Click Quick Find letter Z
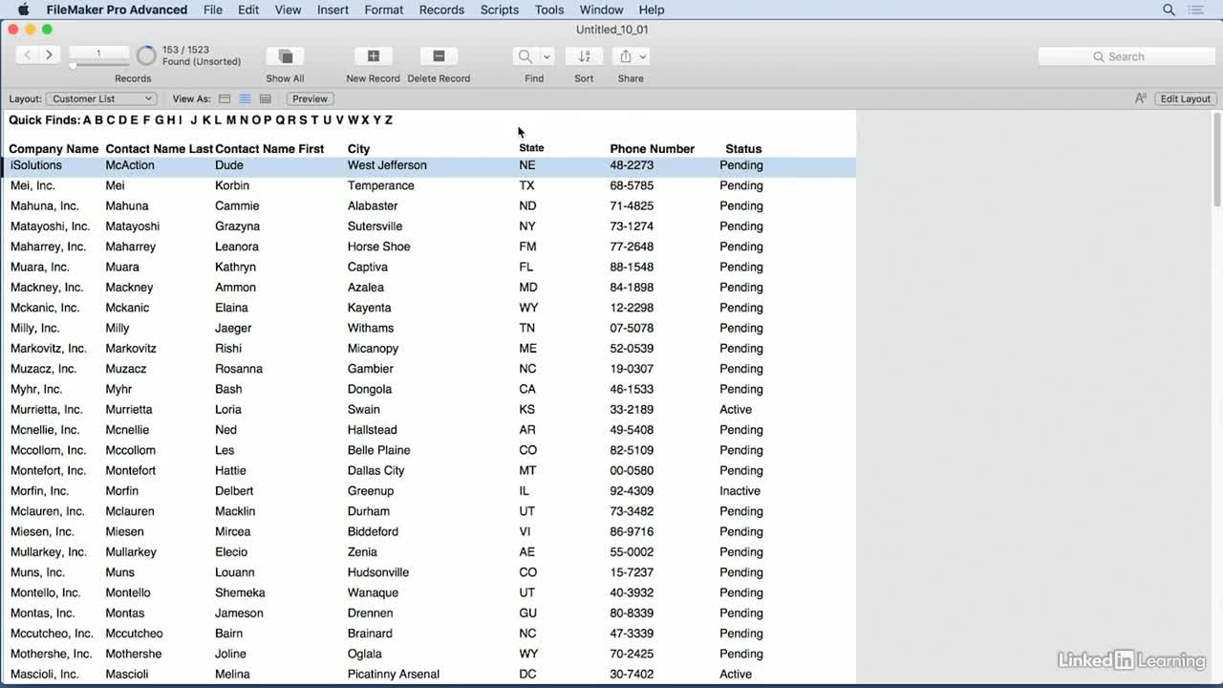1223x688 pixels. [388, 120]
